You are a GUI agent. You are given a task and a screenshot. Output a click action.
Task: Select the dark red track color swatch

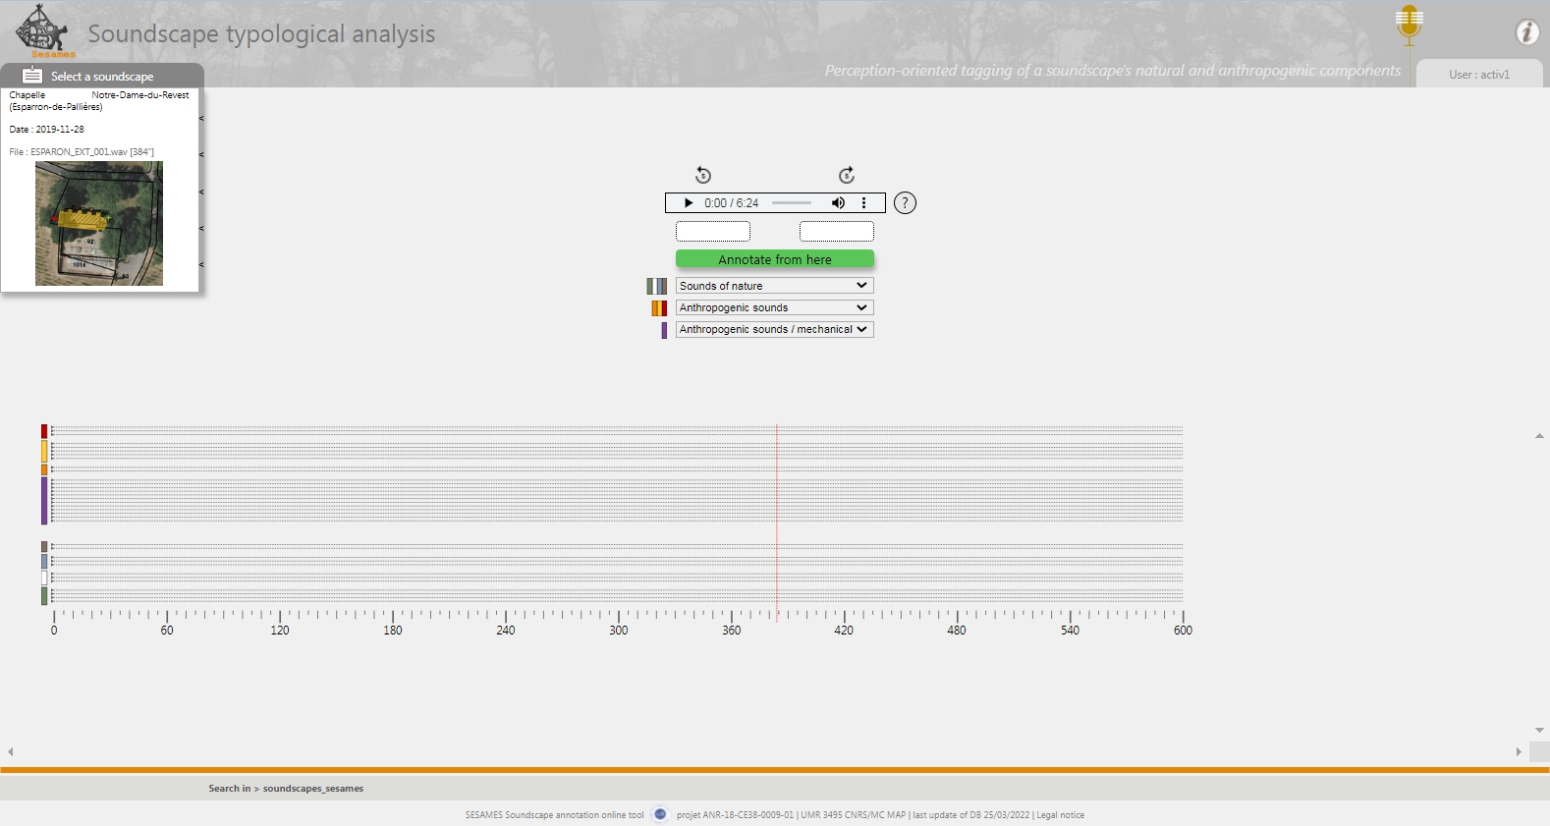(44, 431)
